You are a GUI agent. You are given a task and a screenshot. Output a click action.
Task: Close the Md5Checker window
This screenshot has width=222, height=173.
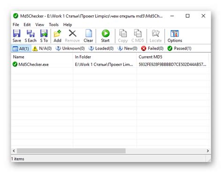(x=203, y=16)
